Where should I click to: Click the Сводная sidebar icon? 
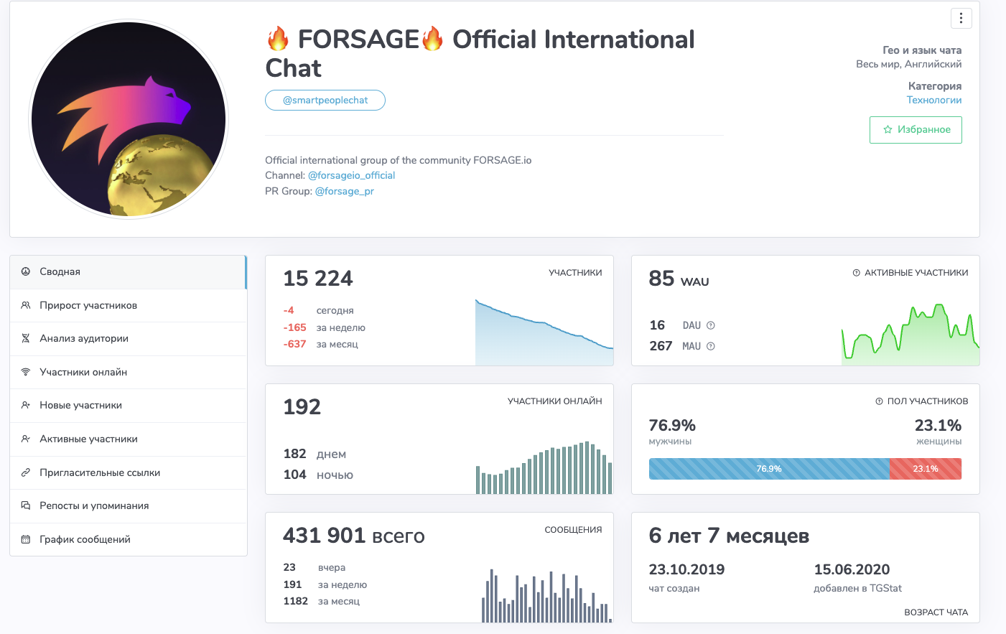(26, 272)
